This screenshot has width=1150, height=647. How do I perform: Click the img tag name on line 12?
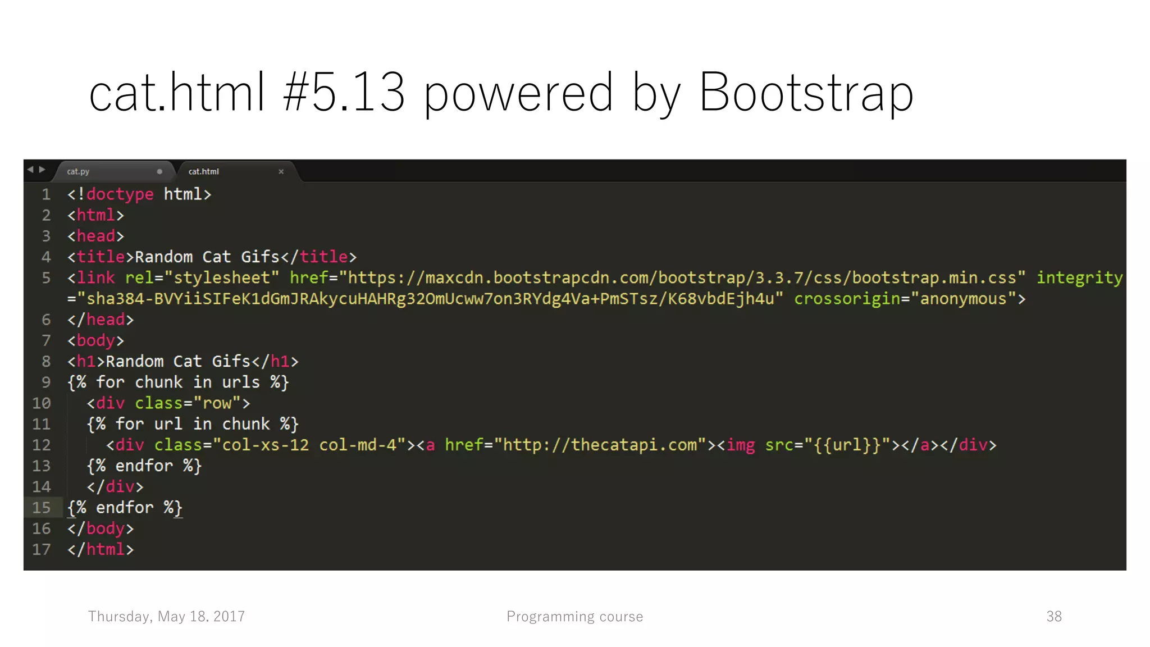coord(741,445)
